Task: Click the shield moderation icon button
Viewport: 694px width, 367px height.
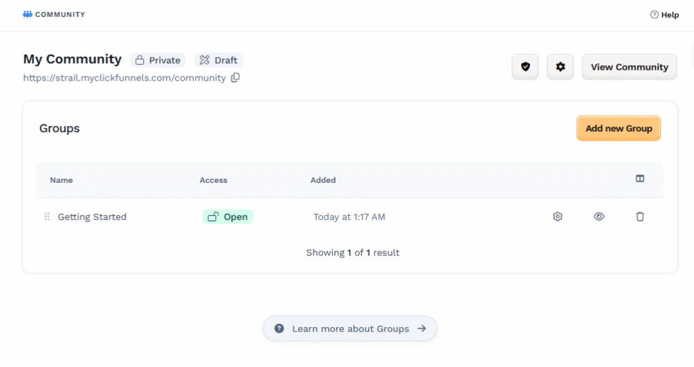Action: pos(525,67)
